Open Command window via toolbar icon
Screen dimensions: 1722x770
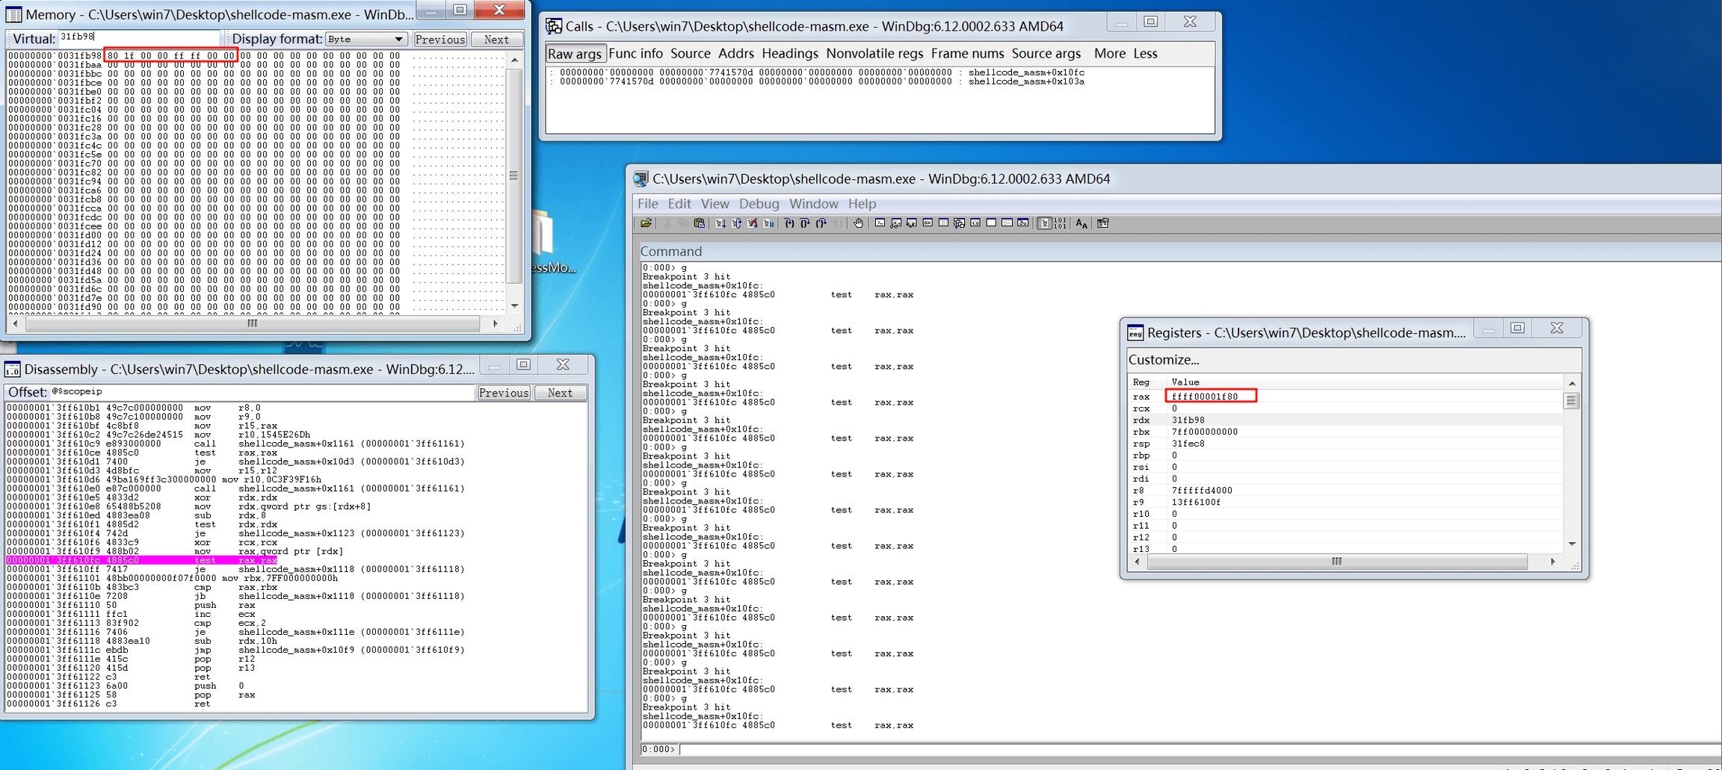coord(880,223)
